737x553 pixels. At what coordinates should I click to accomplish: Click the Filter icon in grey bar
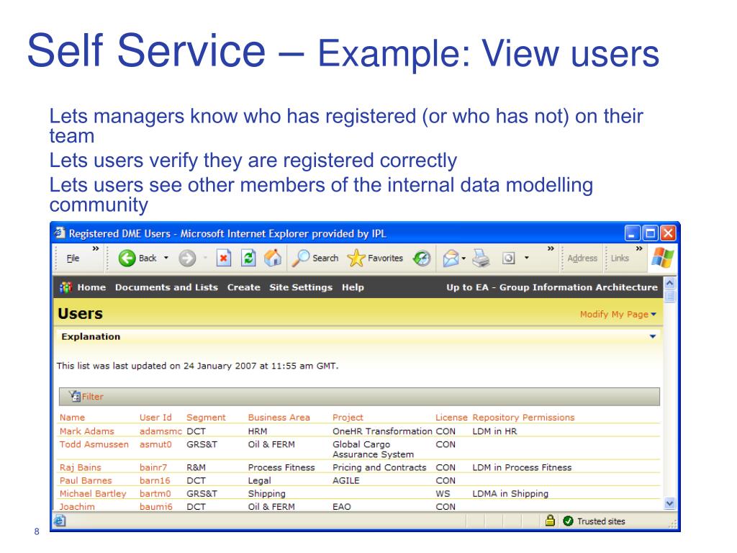tap(75, 397)
